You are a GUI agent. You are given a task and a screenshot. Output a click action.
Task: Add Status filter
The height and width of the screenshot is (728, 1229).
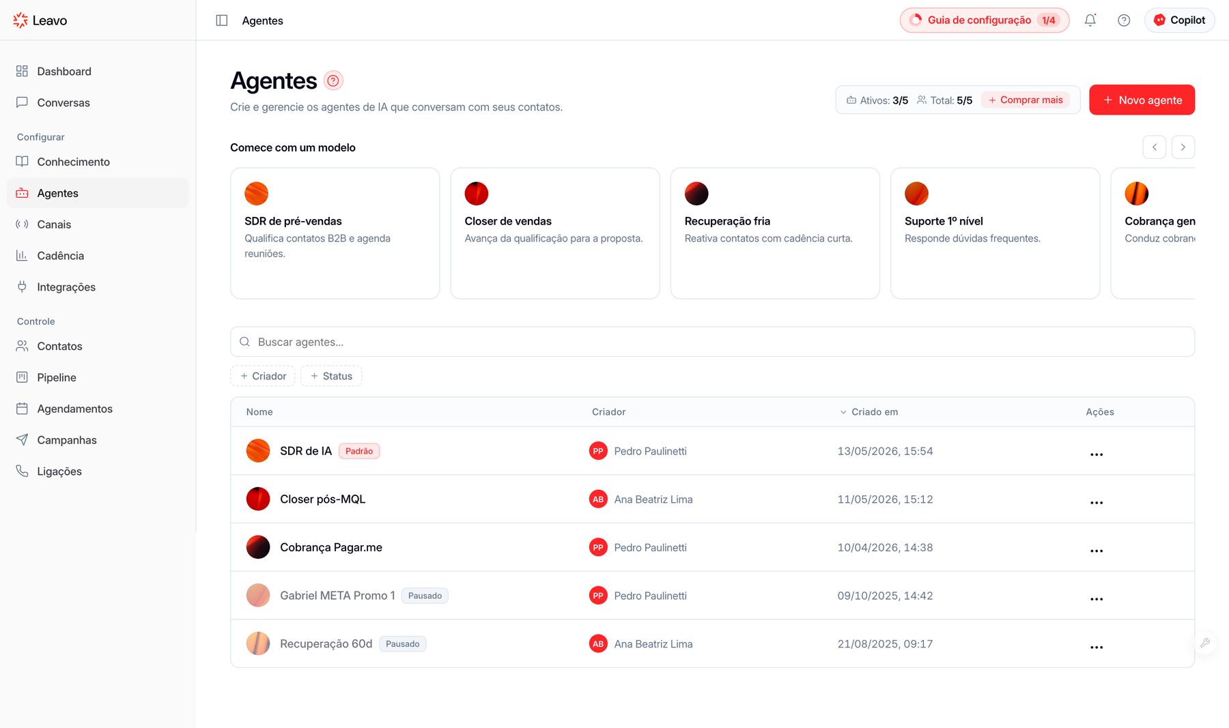click(x=331, y=376)
